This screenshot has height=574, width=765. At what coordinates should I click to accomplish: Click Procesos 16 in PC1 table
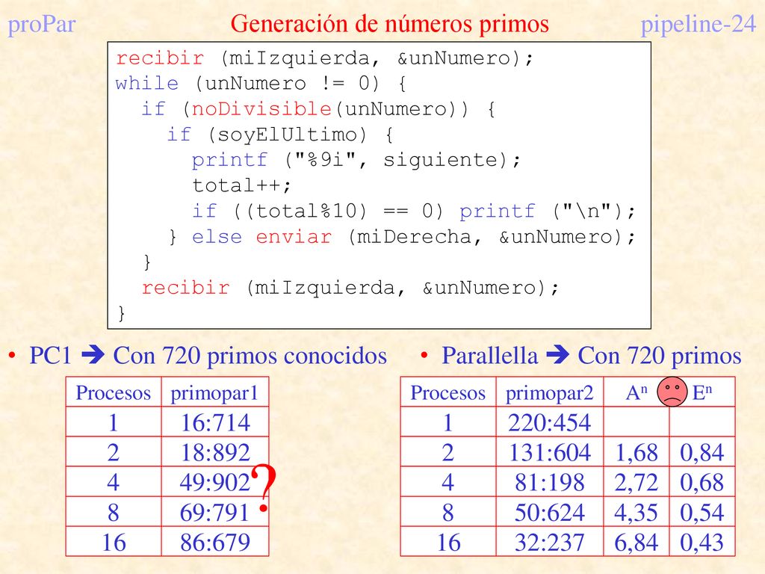[x=114, y=542]
